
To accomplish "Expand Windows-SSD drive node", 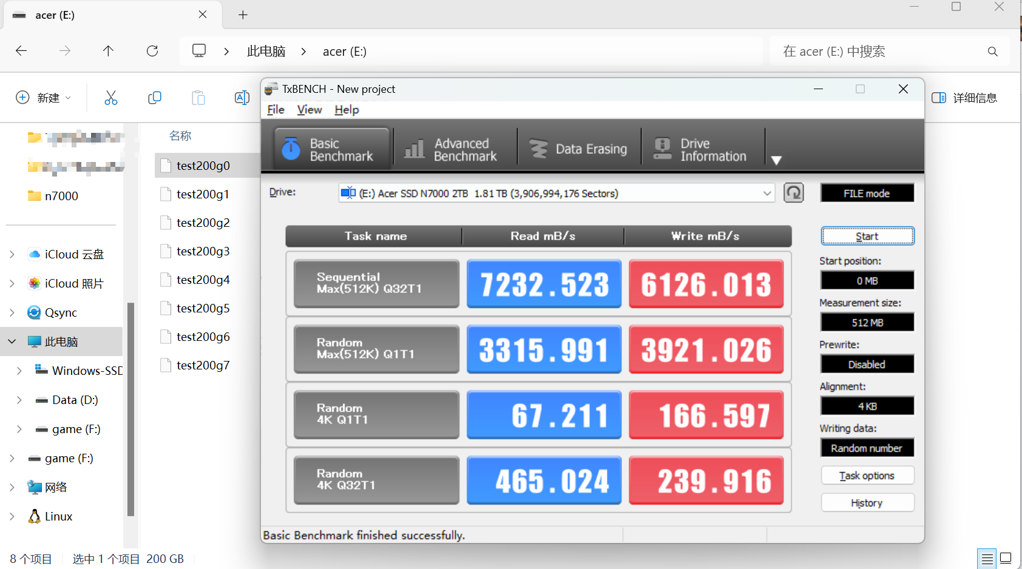I will coord(19,371).
